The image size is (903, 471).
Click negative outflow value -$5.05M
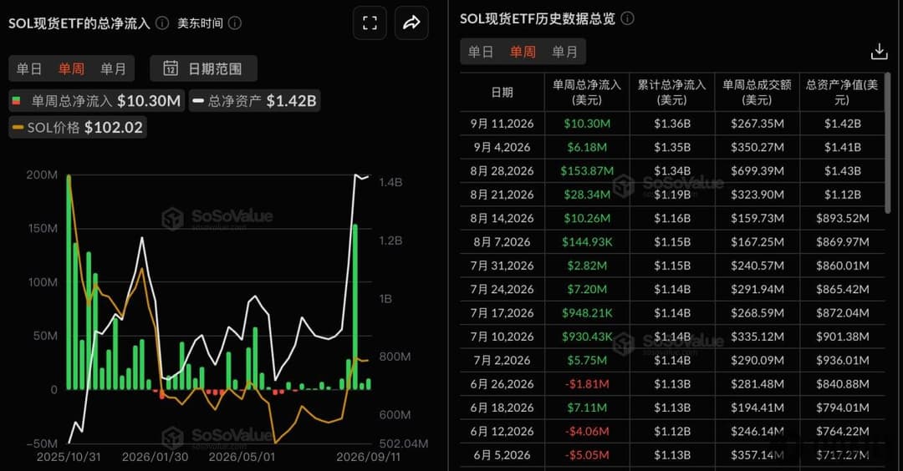587,455
